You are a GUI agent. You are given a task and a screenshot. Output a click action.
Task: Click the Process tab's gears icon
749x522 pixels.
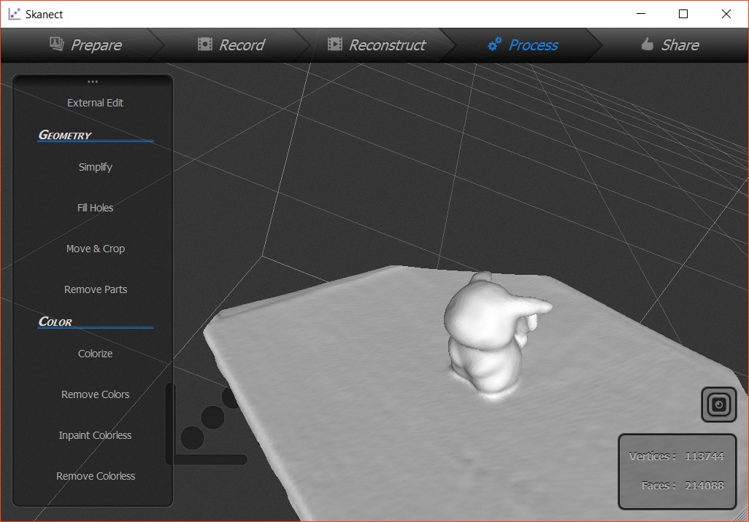495,44
